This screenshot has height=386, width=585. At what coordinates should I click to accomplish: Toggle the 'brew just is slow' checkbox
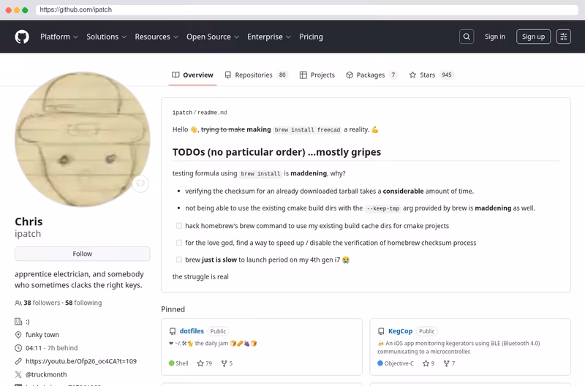click(x=179, y=260)
